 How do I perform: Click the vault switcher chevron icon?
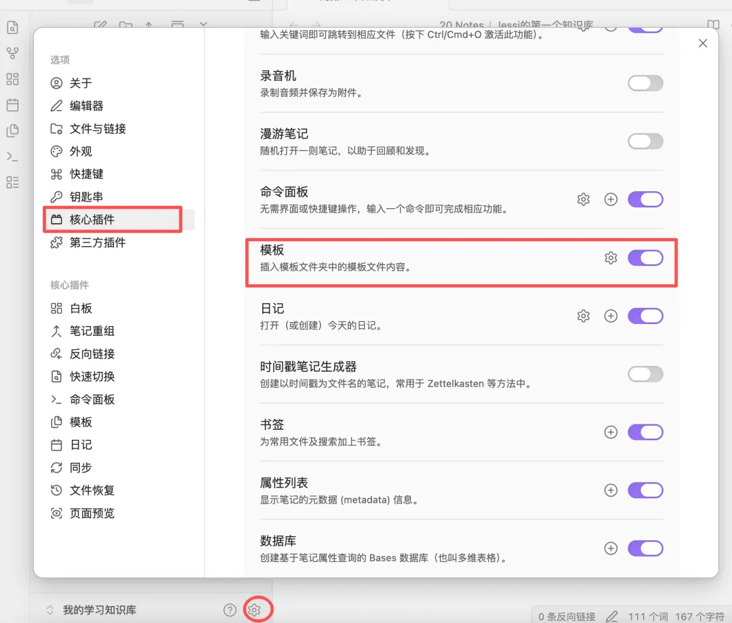pos(50,610)
